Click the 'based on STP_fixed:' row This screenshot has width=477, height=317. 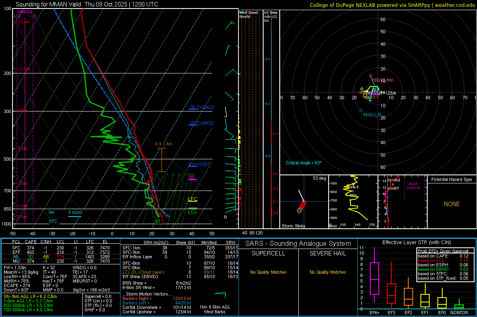[443, 278]
